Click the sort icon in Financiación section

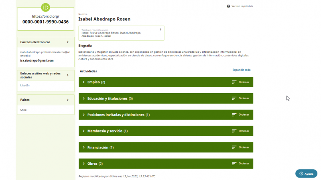click(234, 147)
